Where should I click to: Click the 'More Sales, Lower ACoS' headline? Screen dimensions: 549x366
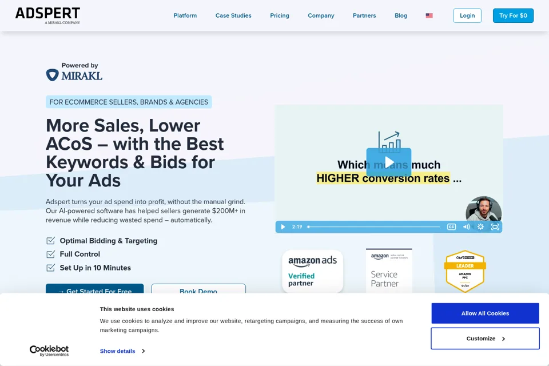click(x=135, y=153)
